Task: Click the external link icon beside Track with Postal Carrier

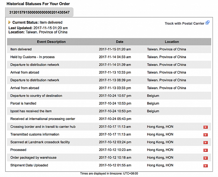Action: (x=207, y=22)
